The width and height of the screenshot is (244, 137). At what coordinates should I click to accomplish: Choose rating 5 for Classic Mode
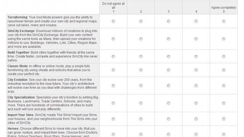[224, 70]
